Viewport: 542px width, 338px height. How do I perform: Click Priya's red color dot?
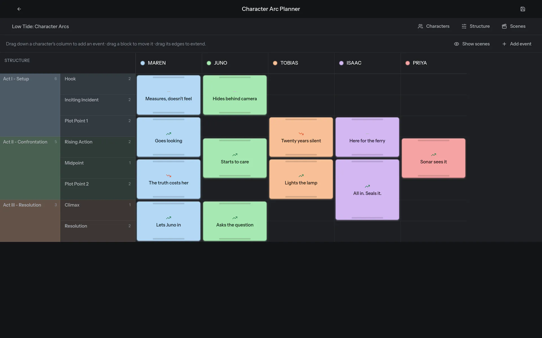coord(408,63)
